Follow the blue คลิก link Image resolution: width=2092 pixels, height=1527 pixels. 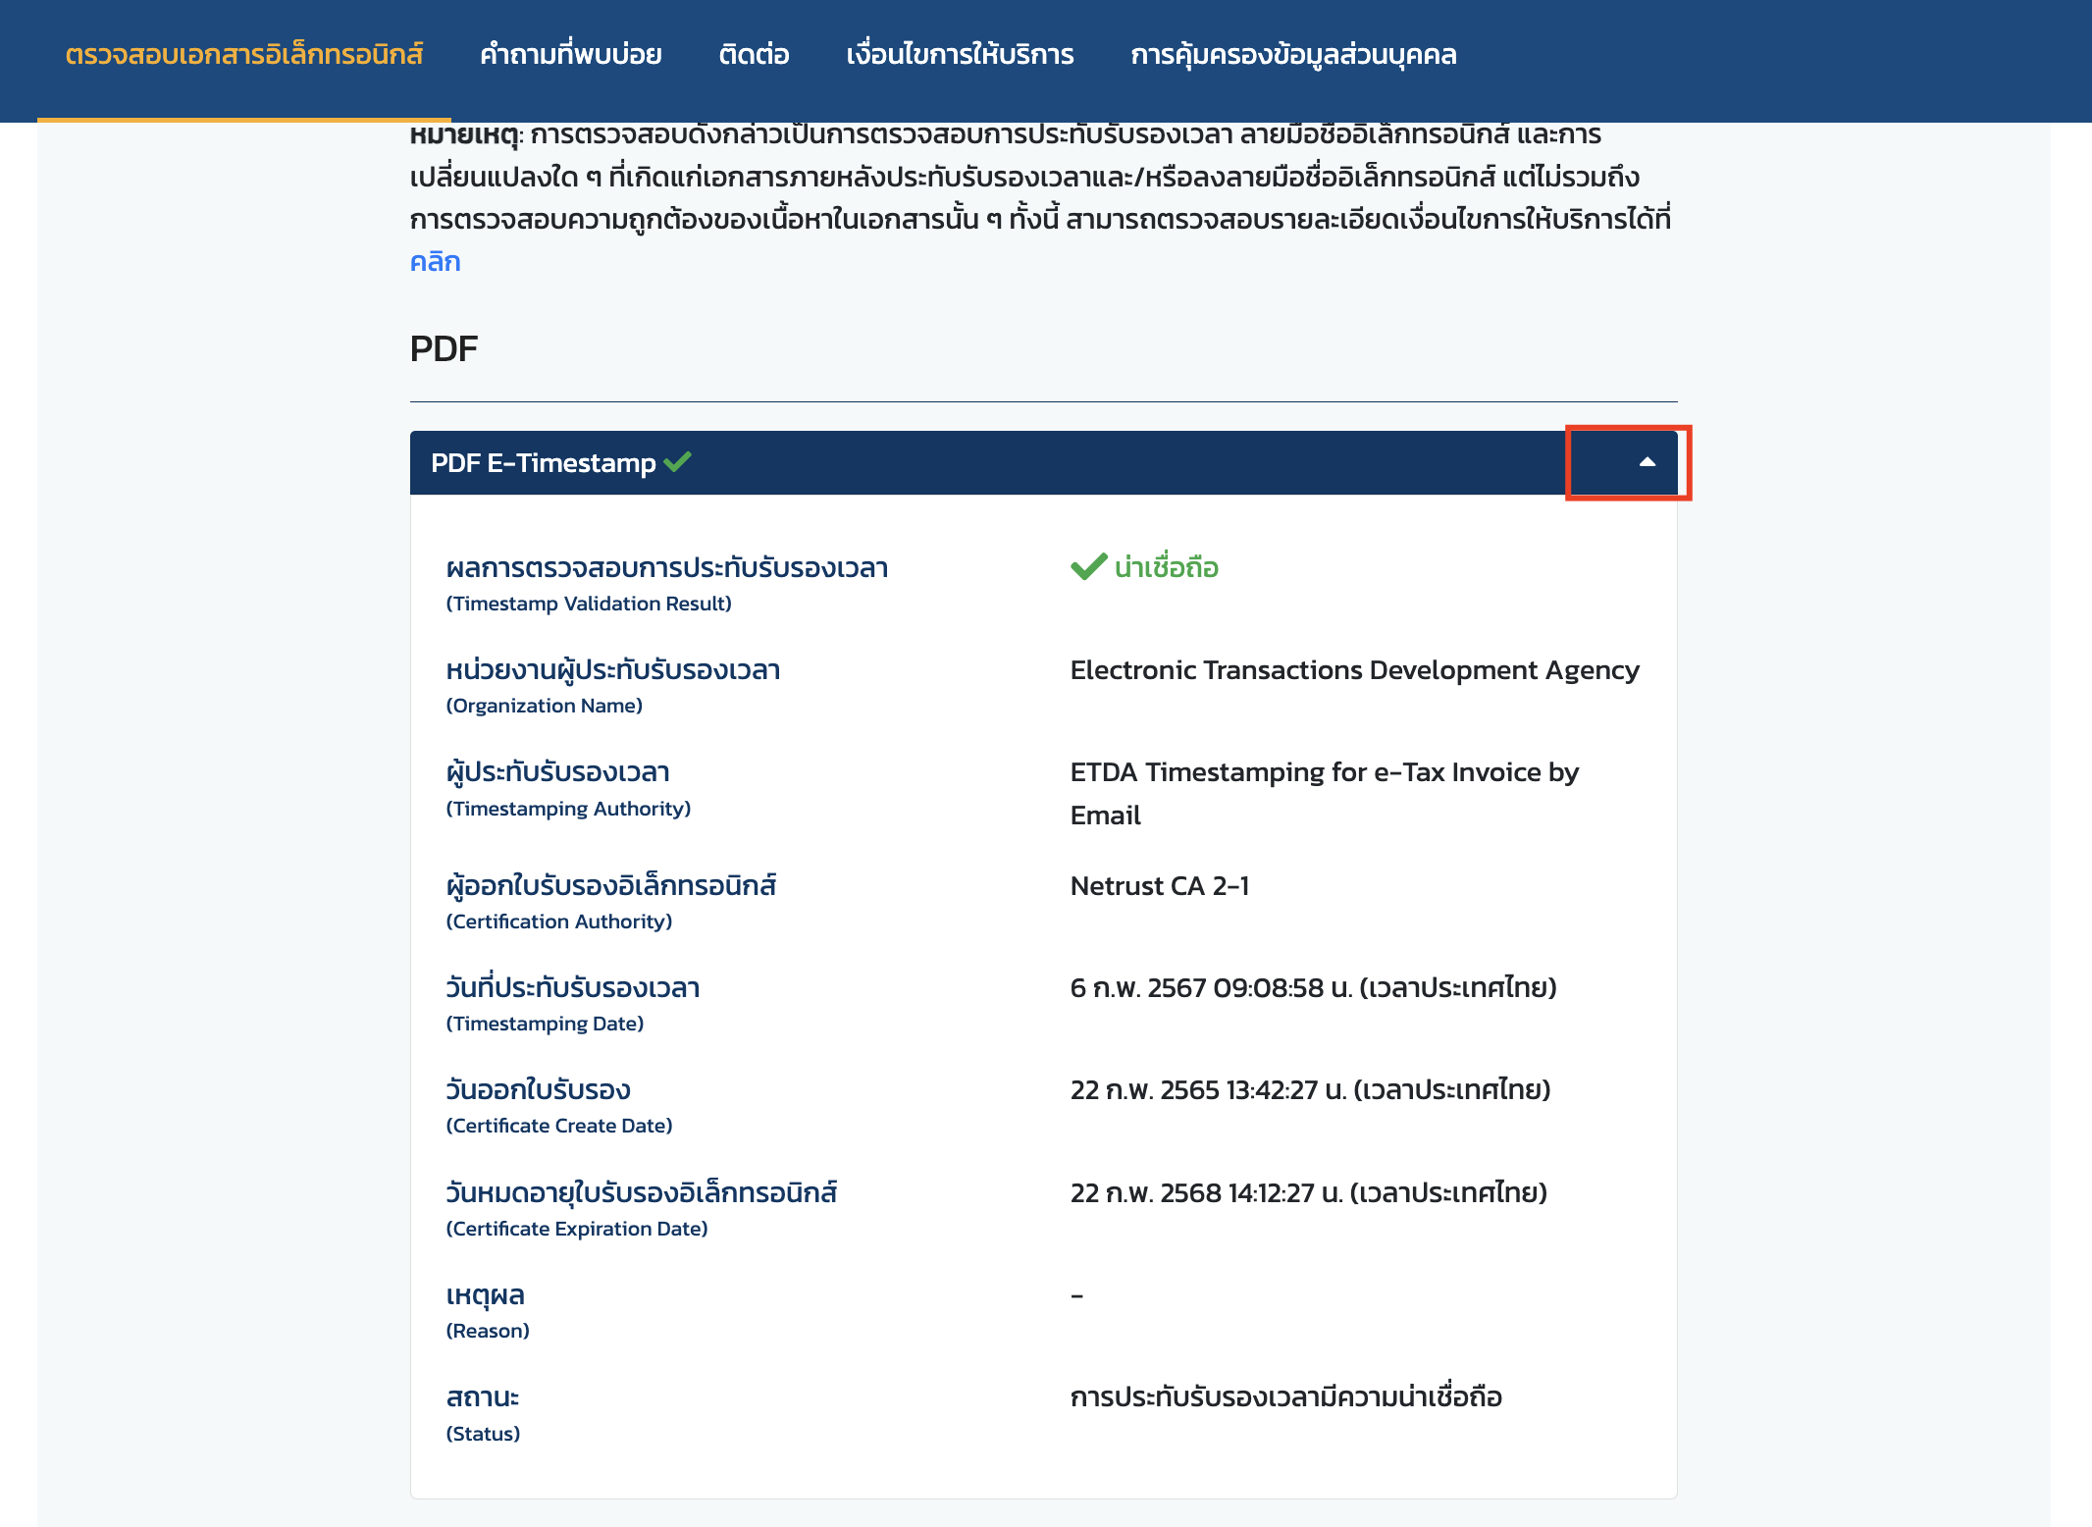435,262
